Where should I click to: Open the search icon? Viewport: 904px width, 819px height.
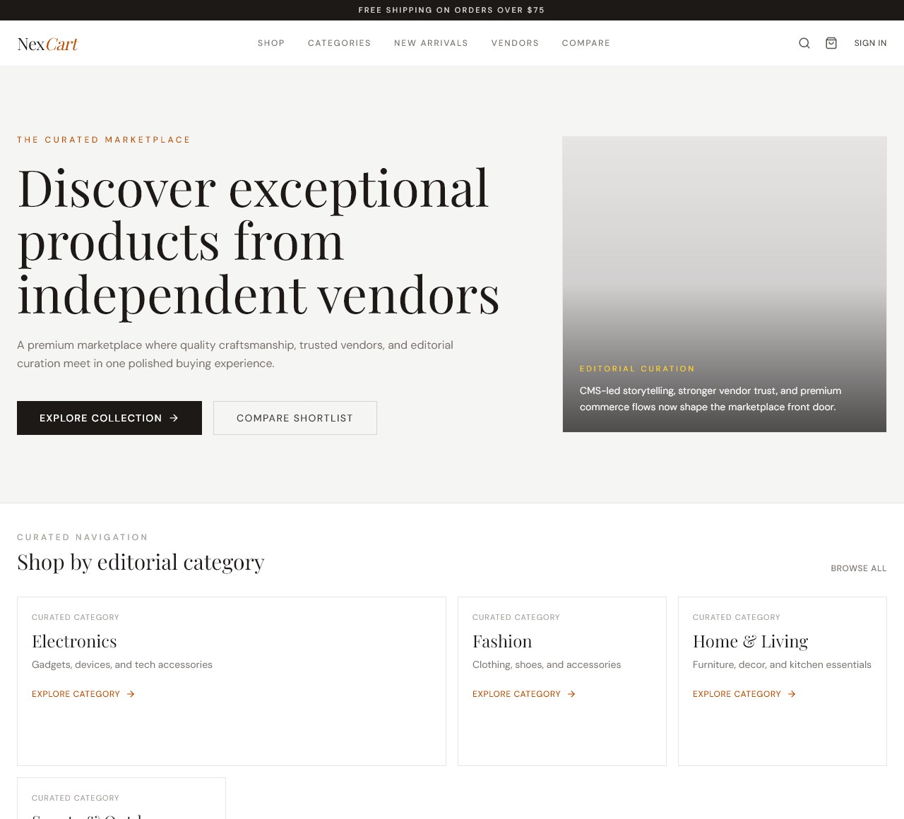804,43
